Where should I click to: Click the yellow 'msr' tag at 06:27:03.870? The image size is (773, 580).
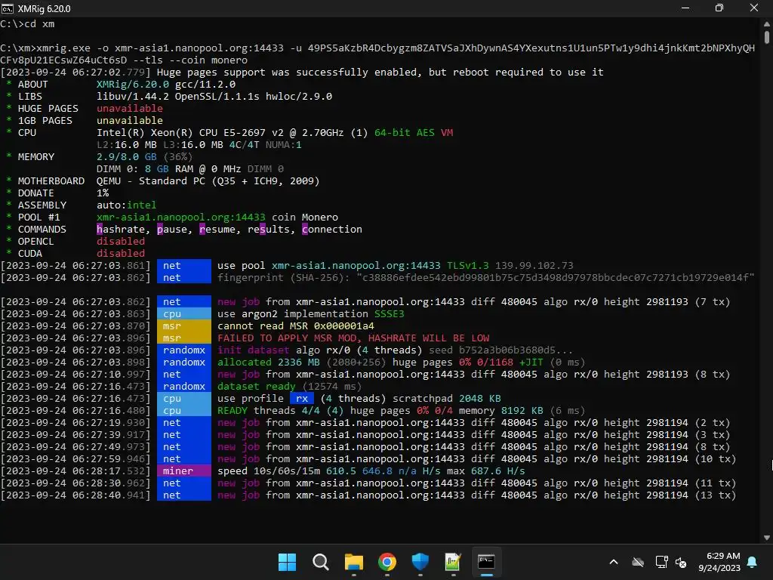(184, 326)
